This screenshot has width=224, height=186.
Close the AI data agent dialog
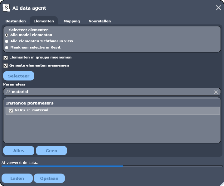click(218, 8)
